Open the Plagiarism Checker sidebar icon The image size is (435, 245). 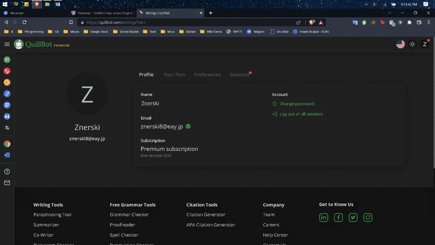point(7,82)
